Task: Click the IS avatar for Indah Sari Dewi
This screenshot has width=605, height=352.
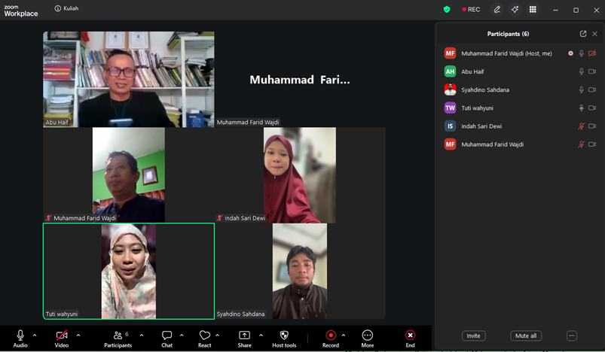Action: [450, 126]
